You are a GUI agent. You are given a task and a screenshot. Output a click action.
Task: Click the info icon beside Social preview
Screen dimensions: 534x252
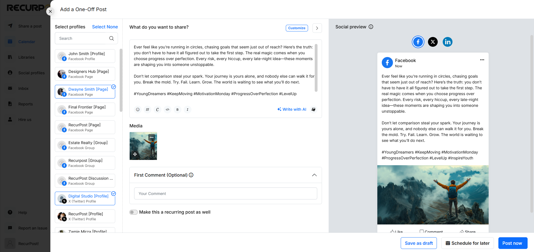click(x=371, y=27)
